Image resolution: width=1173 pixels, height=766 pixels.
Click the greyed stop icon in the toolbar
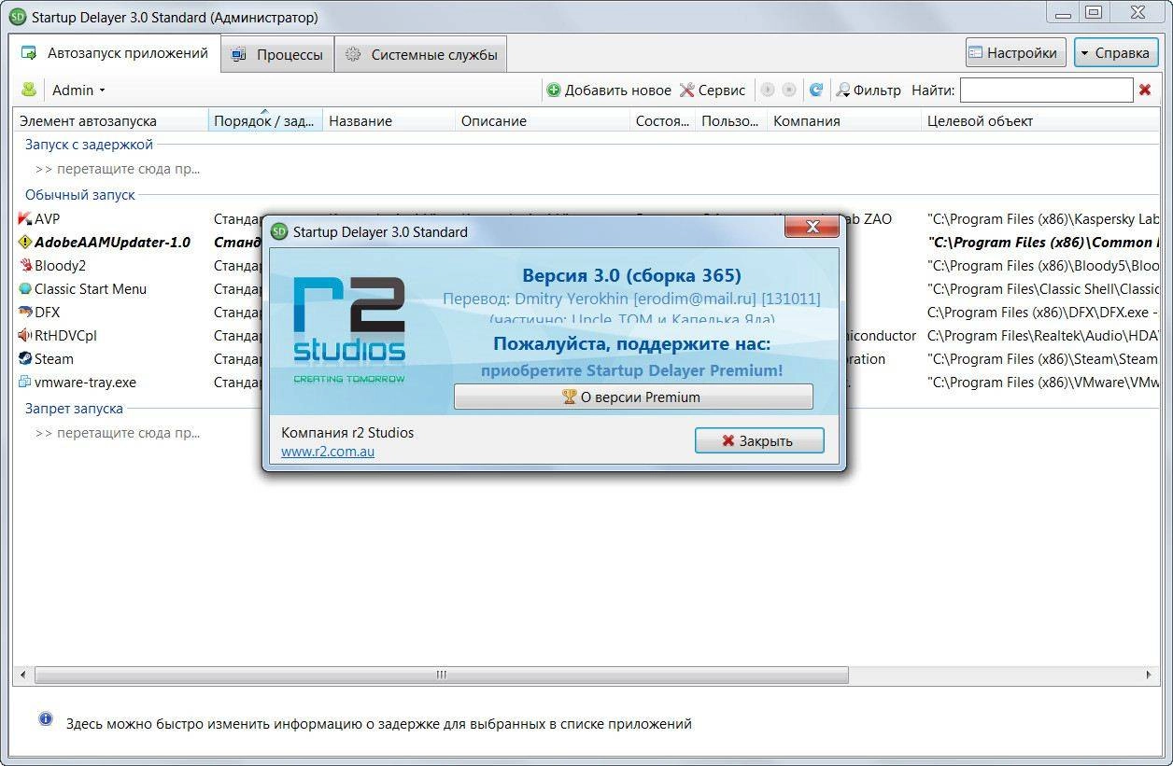[789, 90]
